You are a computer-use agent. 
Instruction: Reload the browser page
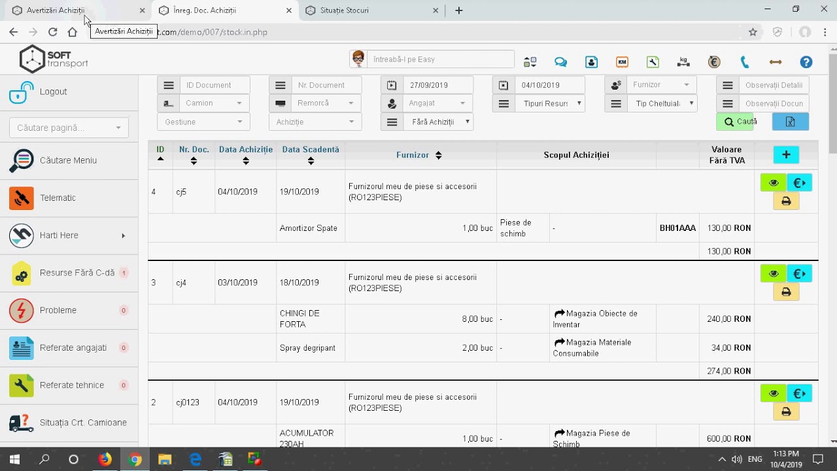[x=53, y=32]
